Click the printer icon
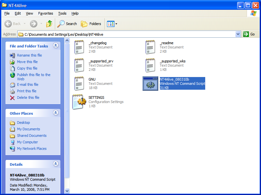 [12, 91]
